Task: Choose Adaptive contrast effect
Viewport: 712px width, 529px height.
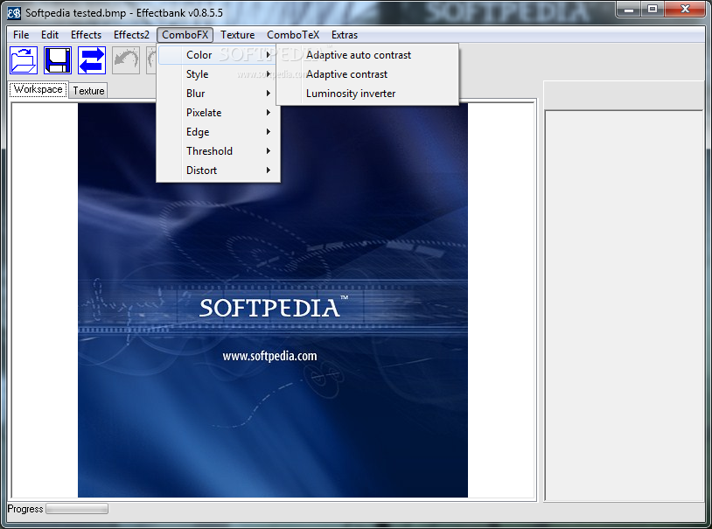Action: click(367, 74)
